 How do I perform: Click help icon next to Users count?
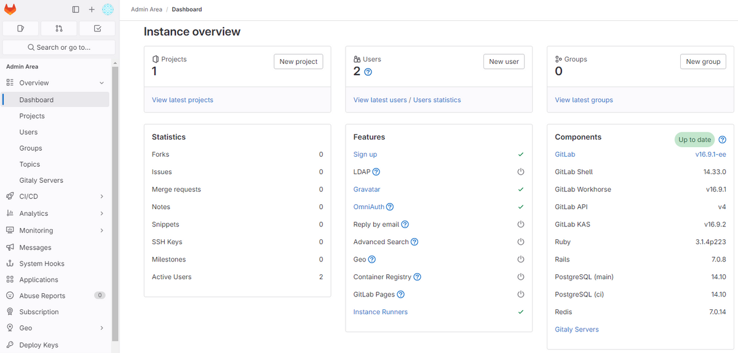(368, 72)
